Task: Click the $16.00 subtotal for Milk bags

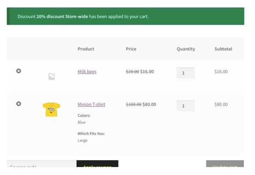Action: point(221,72)
